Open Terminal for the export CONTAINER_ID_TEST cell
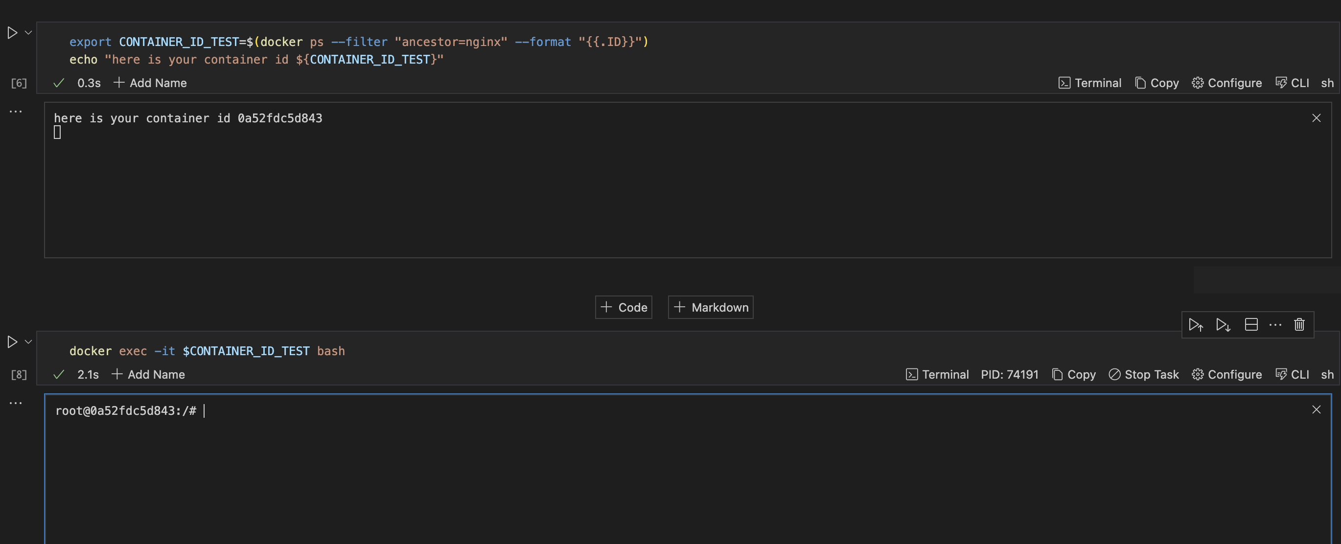This screenshot has width=1341, height=544. (x=1090, y=83)
